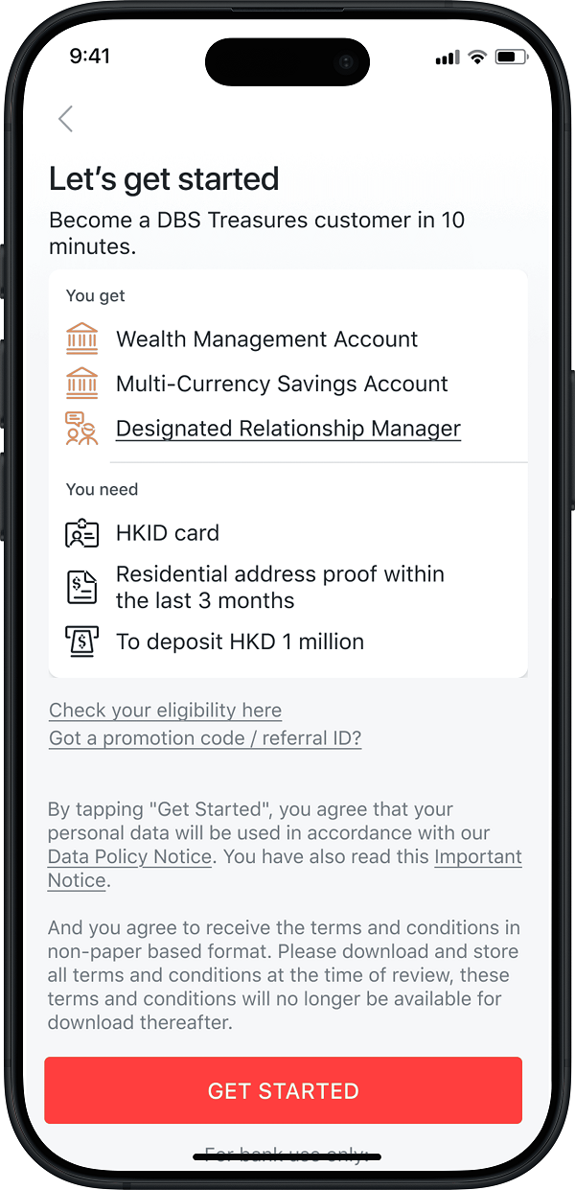Open the Check your eligibility here link
Image resolution: width=575 pixels, height=1190 pixels.
(x=166, y=711)
